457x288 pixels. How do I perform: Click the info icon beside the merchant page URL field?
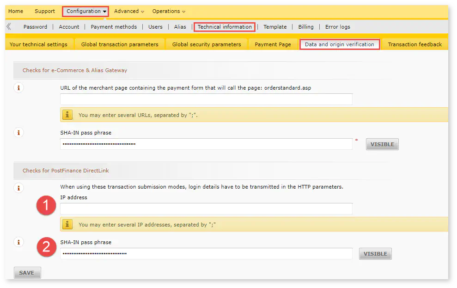click(x=18, y=88)
